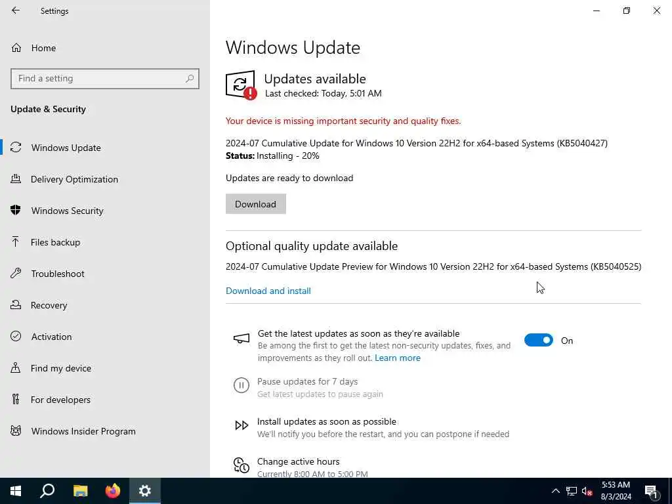Click the pause icon for Pause updates
This screenshot has height=504, width=672.
pos(241,385)
